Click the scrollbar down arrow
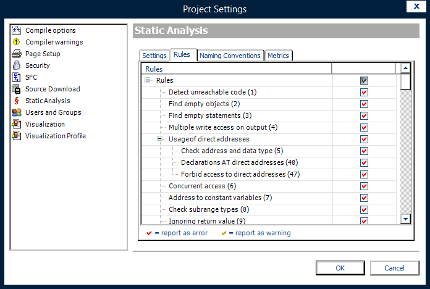Image resolution: width=430 pixels, height=289 pixels. click(405, 219)
